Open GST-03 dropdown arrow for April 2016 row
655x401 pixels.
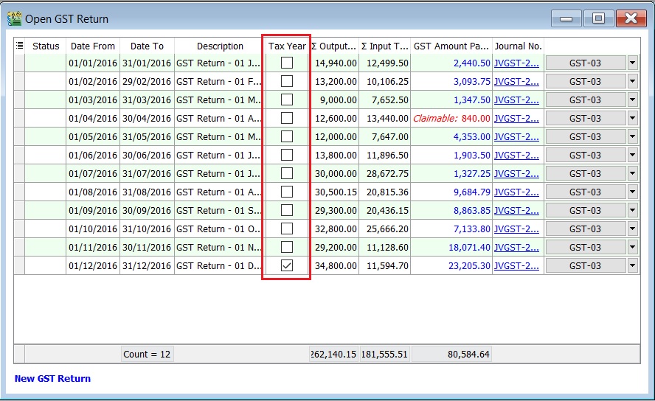(x=632, y=119)
